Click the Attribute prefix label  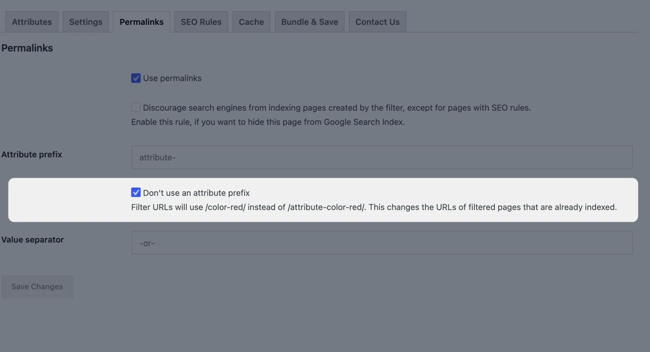pos(32,154)
